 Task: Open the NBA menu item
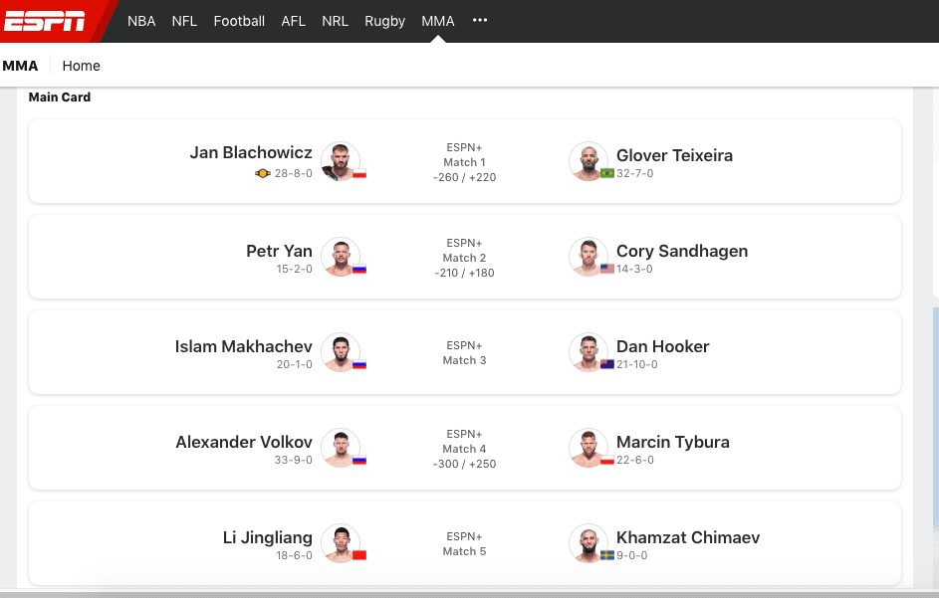(x=141, y=21)
